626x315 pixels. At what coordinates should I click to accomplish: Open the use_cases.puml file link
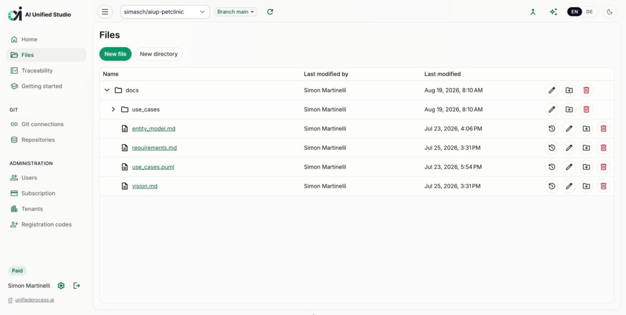(x=153, y=167)
